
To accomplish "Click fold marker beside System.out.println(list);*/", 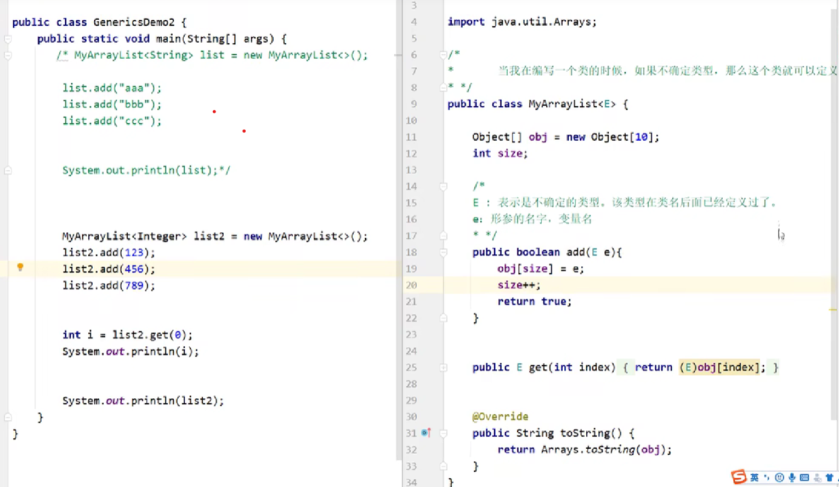I will coord(8,170).
